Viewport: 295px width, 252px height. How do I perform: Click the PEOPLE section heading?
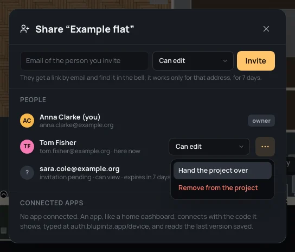click(x=33, y=100)
